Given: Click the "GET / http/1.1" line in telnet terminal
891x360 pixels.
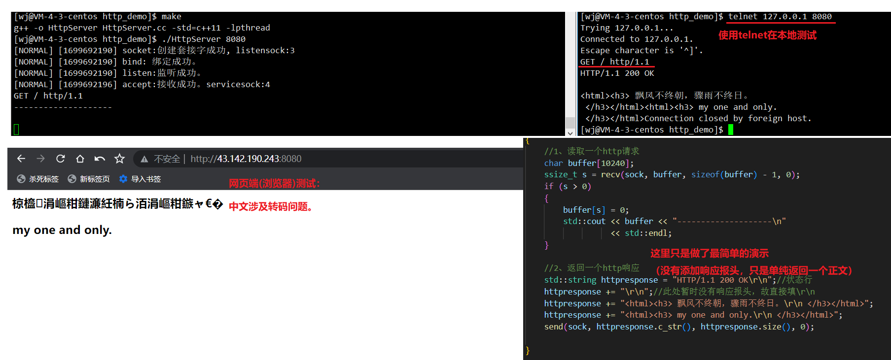Looking at the screenshot, I should tap(615, 62).
